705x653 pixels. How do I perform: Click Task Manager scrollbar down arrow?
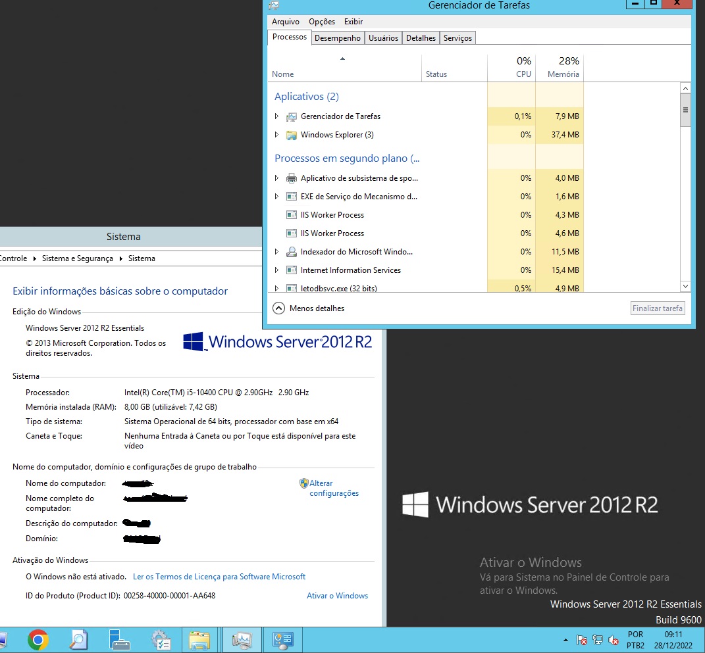686,287
